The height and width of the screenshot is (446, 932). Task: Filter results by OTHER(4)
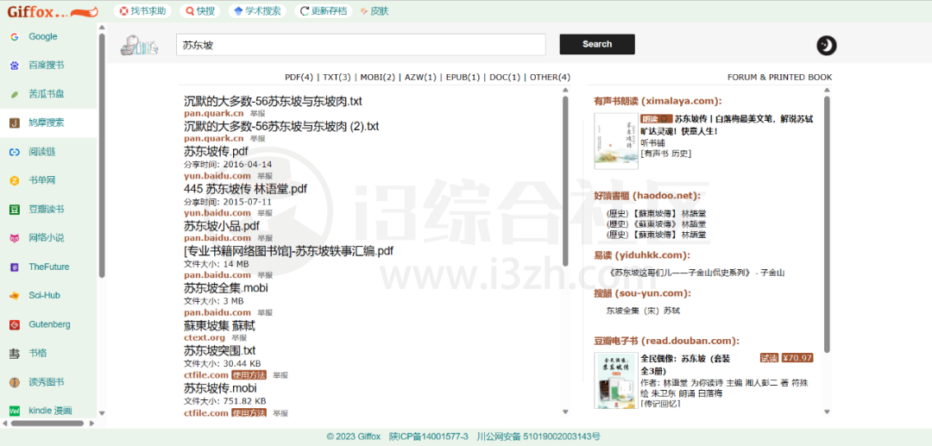[550, 77]
